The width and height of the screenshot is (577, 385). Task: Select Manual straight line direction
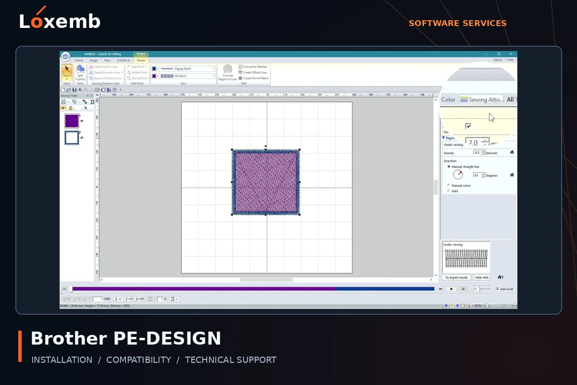pyautogui.click(x=449, y=167)
